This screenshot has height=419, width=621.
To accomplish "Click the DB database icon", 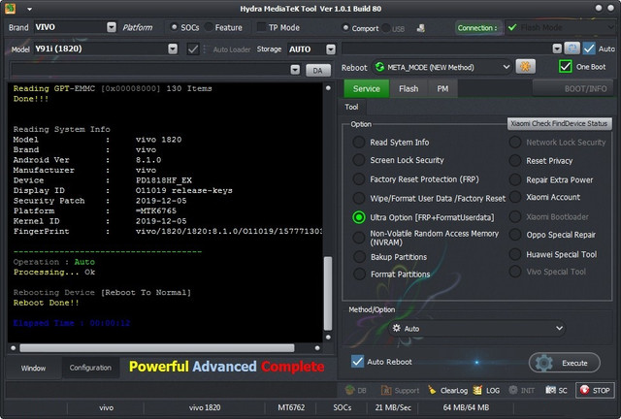I will pyautogui.click(x=349, y=390).
